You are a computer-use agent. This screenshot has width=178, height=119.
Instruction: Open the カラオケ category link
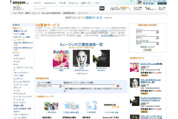(17, 111)
